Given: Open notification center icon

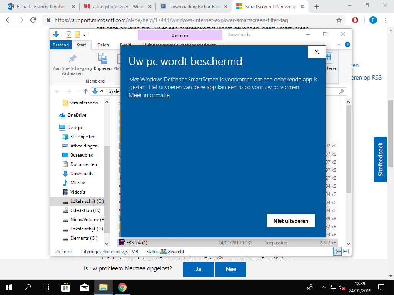Looking at the screenshot, I should [x=381, y=287].
